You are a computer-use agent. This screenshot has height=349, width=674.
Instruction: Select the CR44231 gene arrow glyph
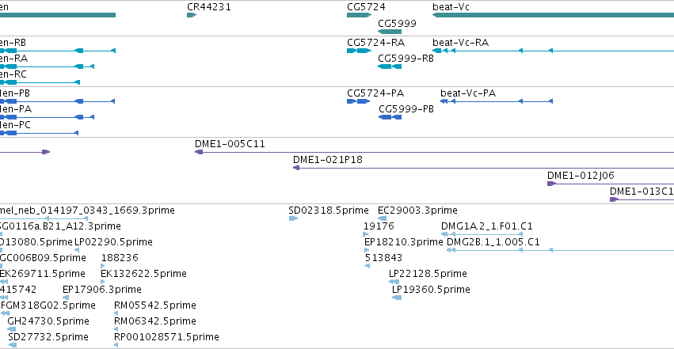click(x=192, y=16)
